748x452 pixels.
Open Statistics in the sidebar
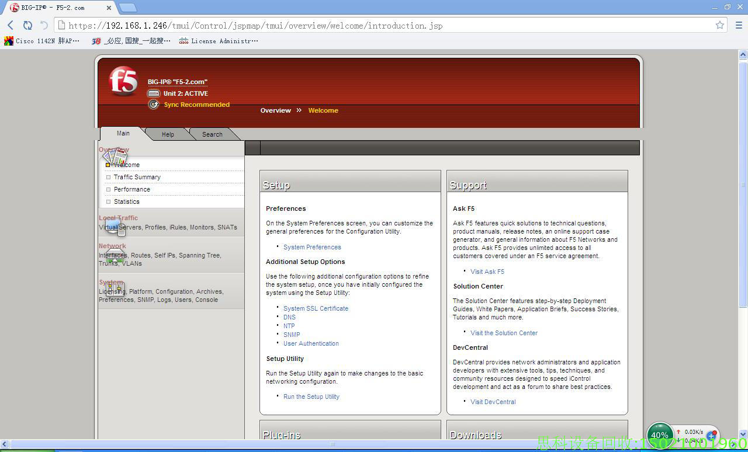click(127, 201)
